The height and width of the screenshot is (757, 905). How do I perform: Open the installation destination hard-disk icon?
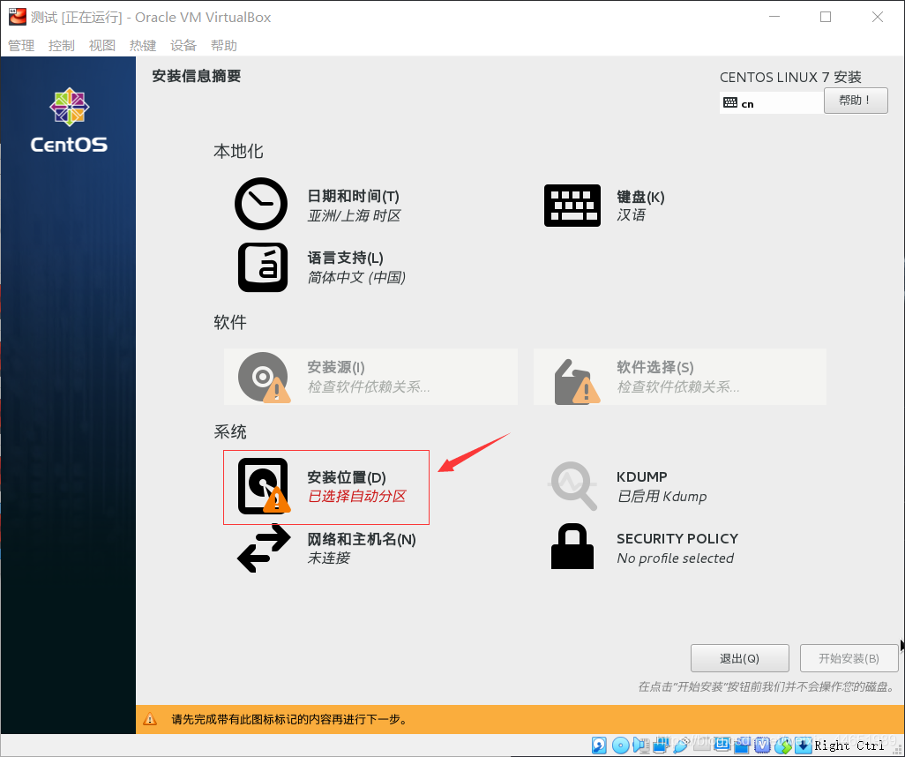click(264, 485)
